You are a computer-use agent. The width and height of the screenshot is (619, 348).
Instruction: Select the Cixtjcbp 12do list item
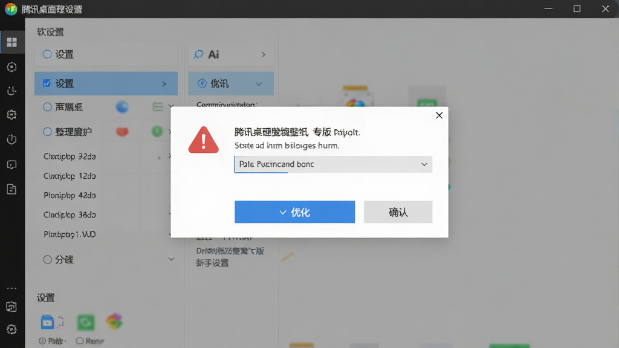pyautogui.click(x=70, y=176)
